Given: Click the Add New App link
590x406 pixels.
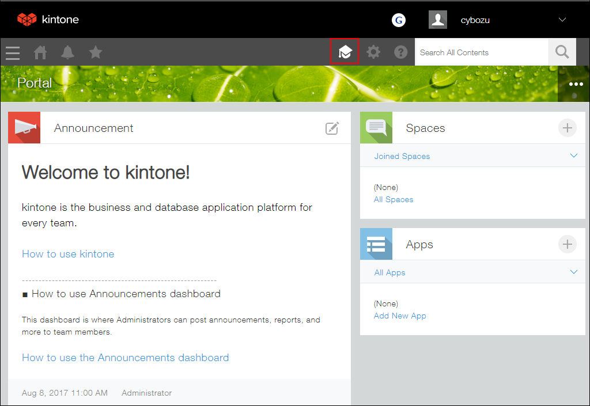Looking at the screenshot, I should (400, 316).
